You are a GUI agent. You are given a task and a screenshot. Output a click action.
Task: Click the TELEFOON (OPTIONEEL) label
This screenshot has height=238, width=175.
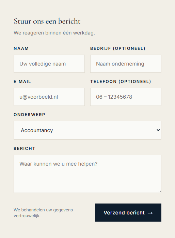pos(121,82)
